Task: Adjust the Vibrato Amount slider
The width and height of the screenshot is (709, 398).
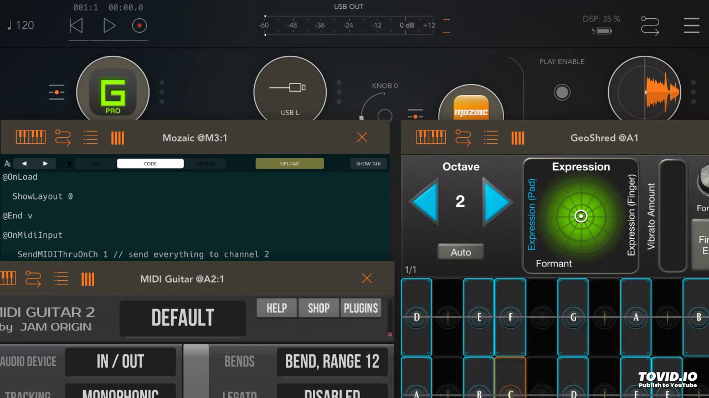Action: pyautogui.click(x=672, y=216)
